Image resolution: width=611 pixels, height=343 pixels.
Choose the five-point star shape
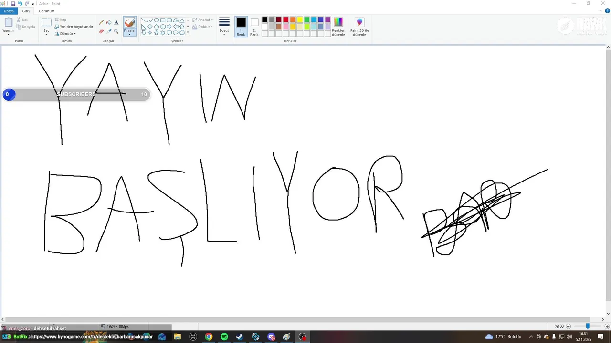(156, 33)
